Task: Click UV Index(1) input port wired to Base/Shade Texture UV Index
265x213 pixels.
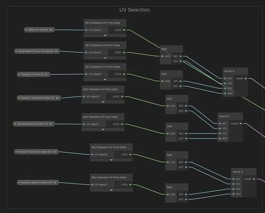Action: 86,52
